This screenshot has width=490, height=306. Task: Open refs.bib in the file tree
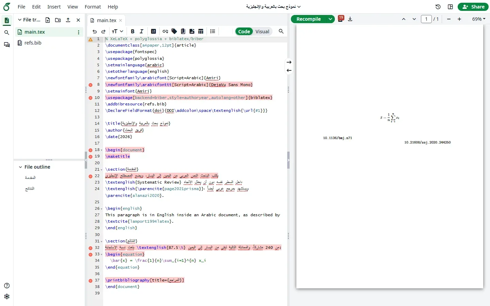[33, 43]
